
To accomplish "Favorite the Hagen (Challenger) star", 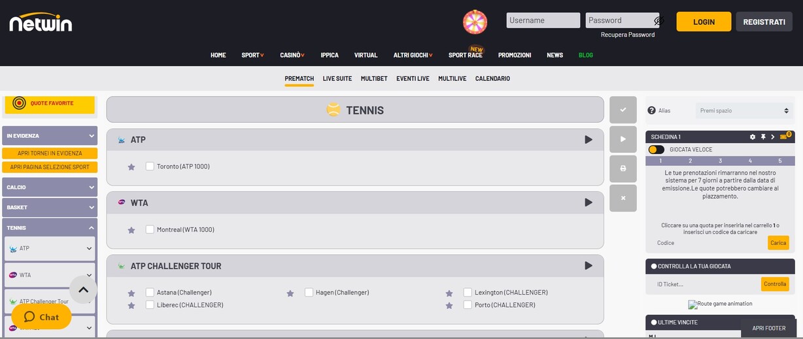I will point(290,293).
